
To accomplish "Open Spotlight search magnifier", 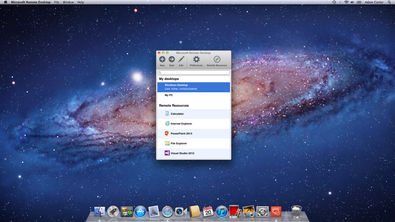I will (x=389, y=2).
